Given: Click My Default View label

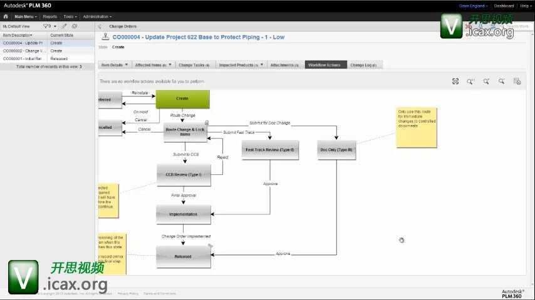Looking at the screenshot, I should tap(16, 26).
